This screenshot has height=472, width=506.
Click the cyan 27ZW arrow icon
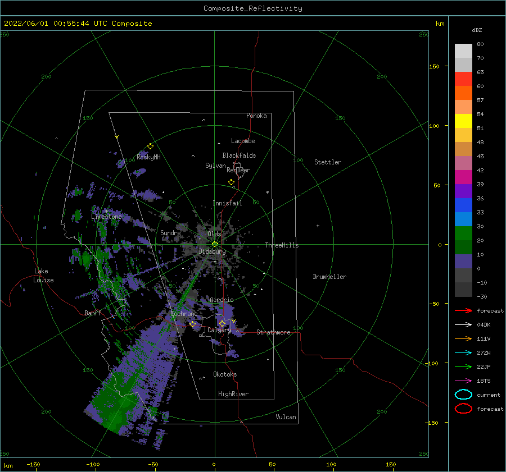tap(463, 353)
